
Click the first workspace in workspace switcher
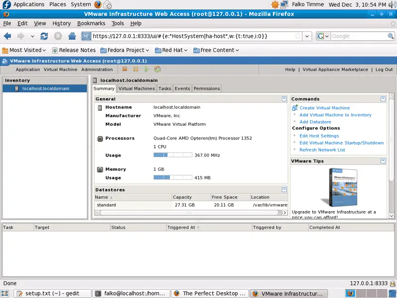tap(350, 294)
